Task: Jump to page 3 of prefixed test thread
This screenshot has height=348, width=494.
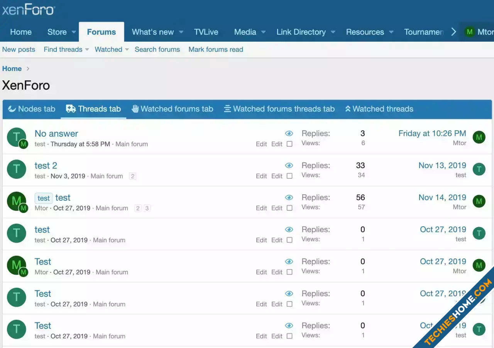Action: (x=147, y=209)
